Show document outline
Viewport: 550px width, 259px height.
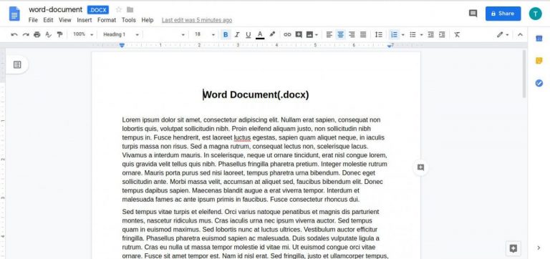[17, 64]
